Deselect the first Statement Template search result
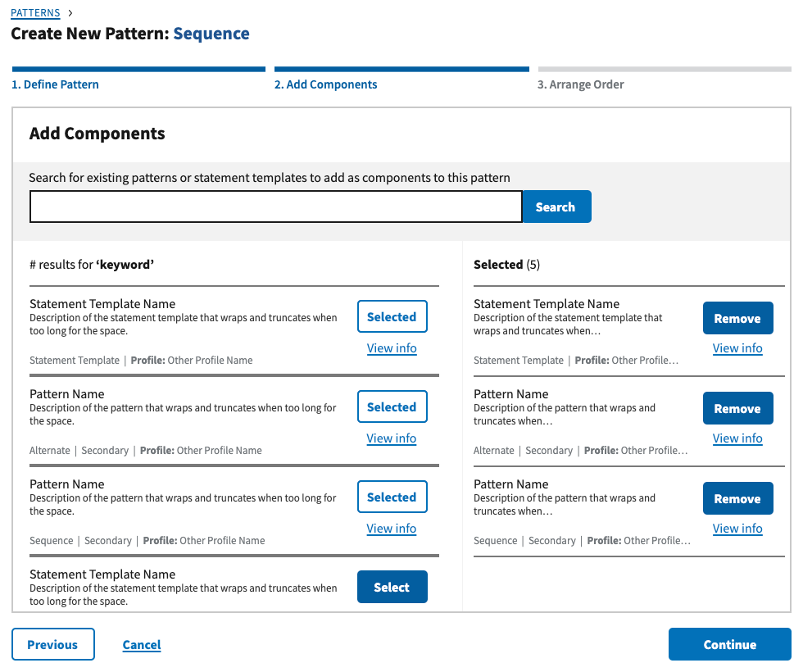This screenshot has width=803, height=672. click(392, 317)
